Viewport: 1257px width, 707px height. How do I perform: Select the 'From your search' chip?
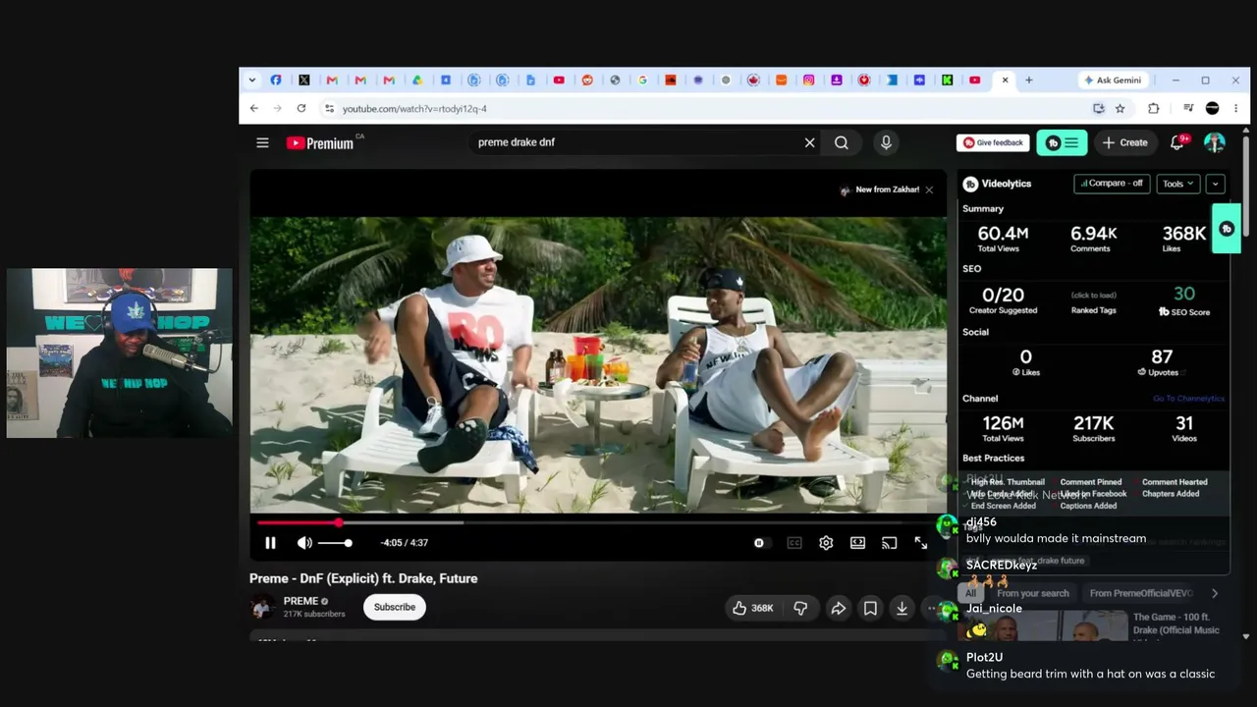pos(1032,593)
